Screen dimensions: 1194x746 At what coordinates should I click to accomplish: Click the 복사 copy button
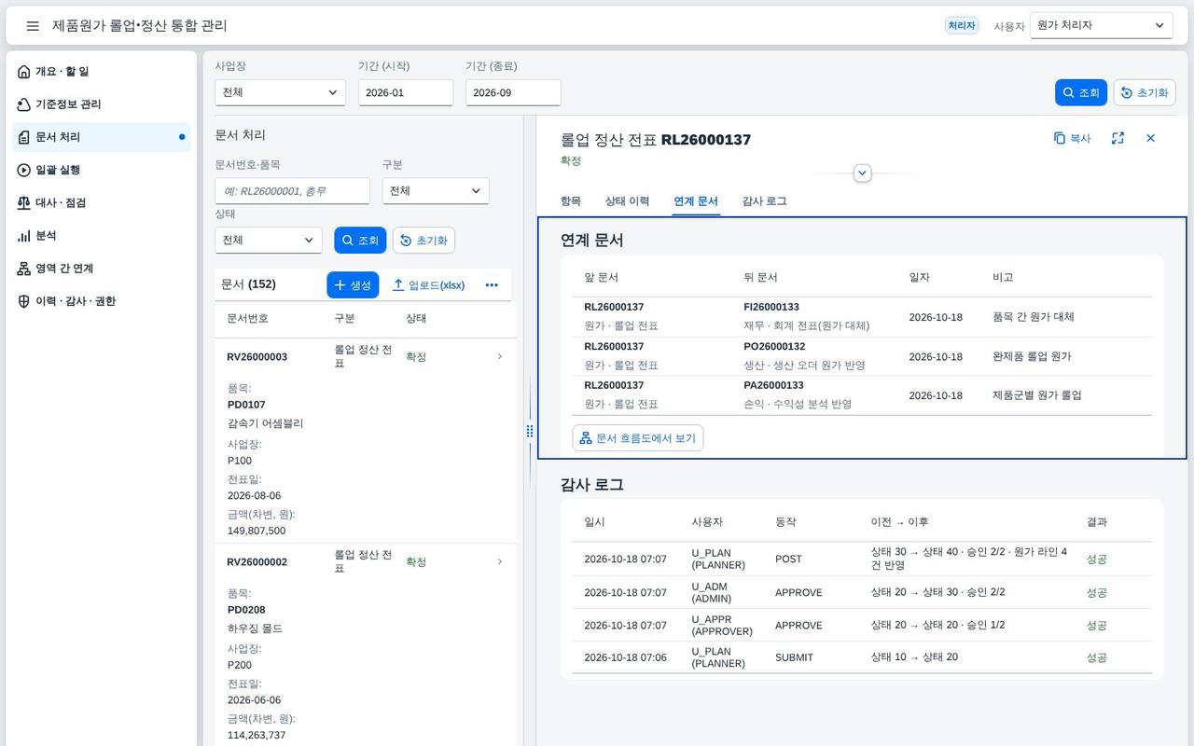[1072, 138]
